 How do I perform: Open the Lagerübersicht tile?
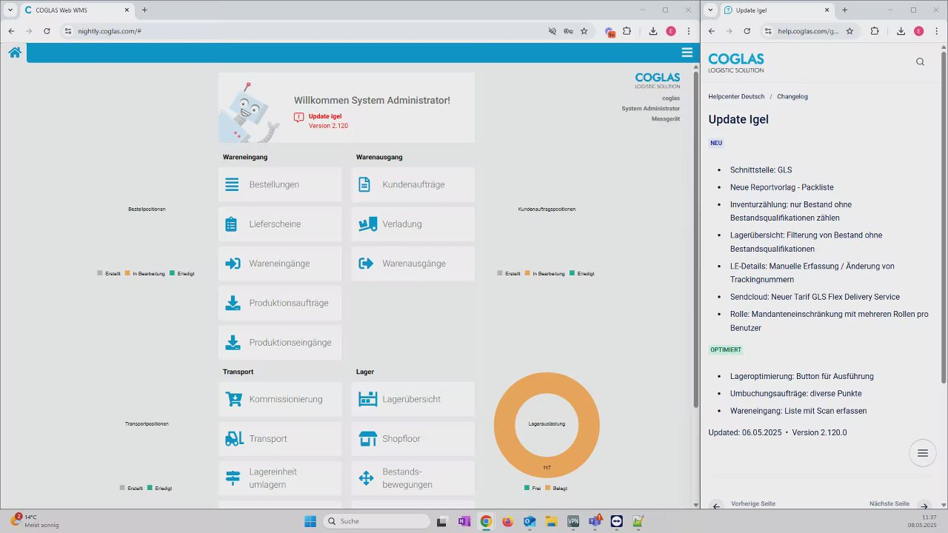[413, 399]
